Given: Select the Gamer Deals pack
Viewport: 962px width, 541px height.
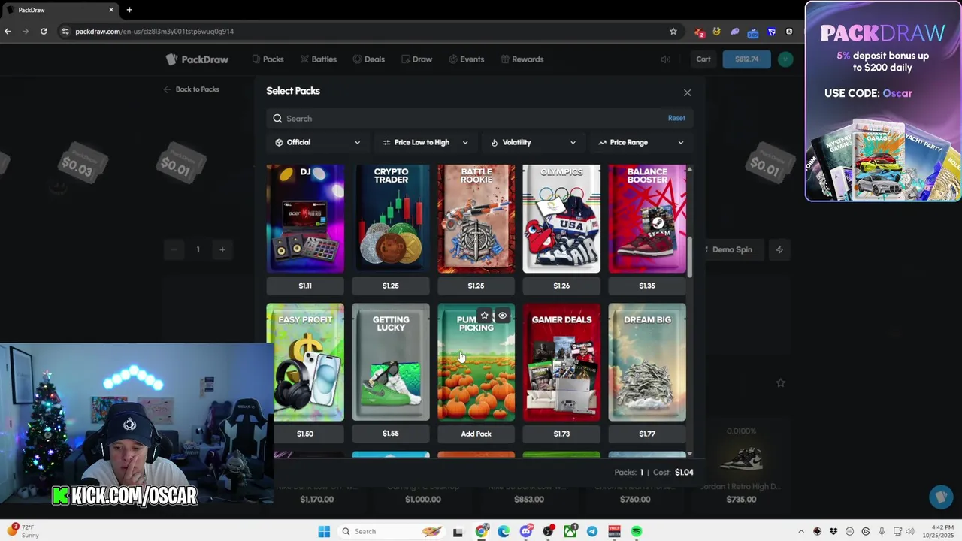Looking at the screenshot, I should 561,362.
